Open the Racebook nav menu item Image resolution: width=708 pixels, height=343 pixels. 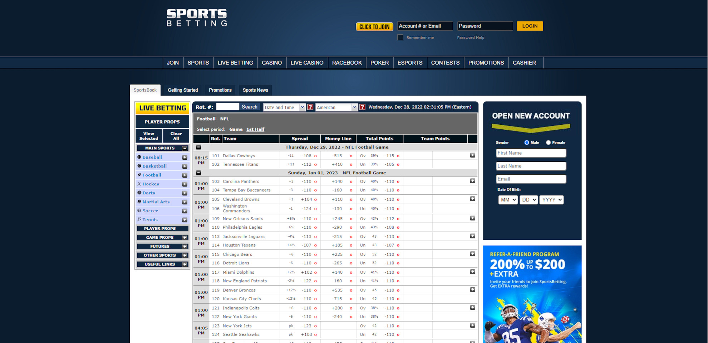(347, 63)
